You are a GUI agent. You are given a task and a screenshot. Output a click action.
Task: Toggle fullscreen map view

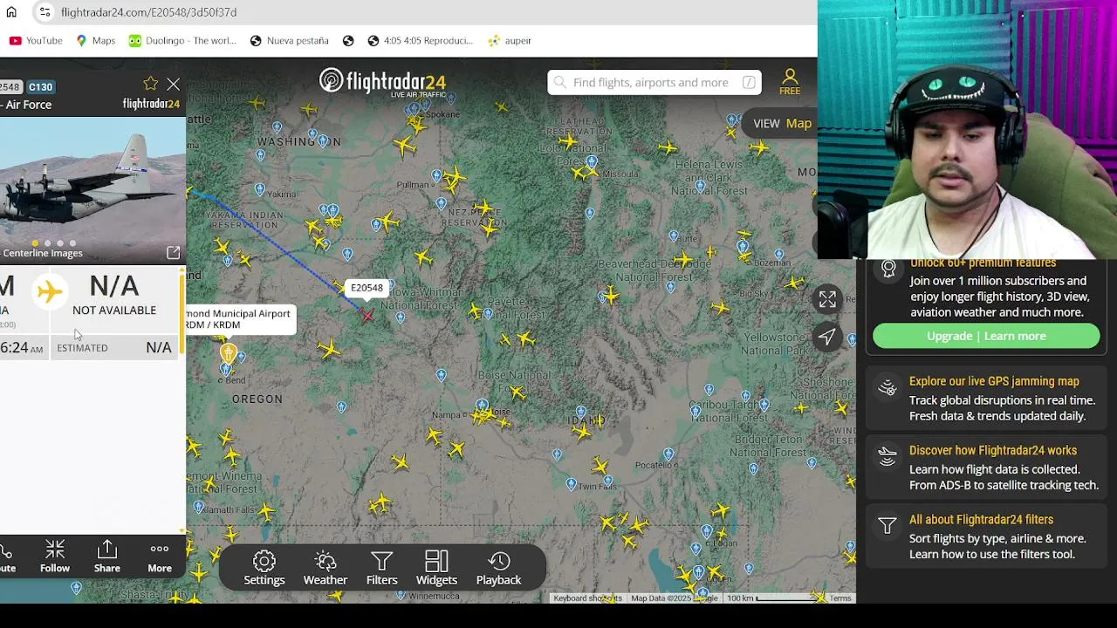[x=827, y=299]
